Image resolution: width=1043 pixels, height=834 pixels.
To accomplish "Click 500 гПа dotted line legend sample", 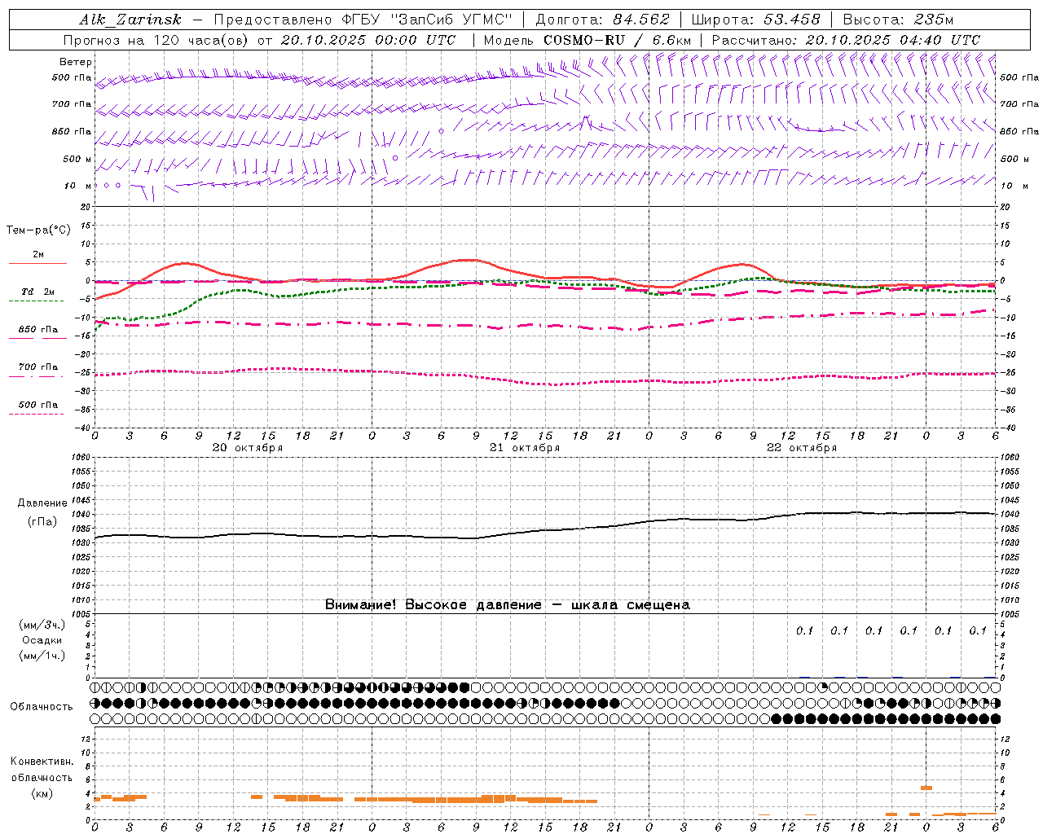I will pyautogui.click(x=36, y=414).
